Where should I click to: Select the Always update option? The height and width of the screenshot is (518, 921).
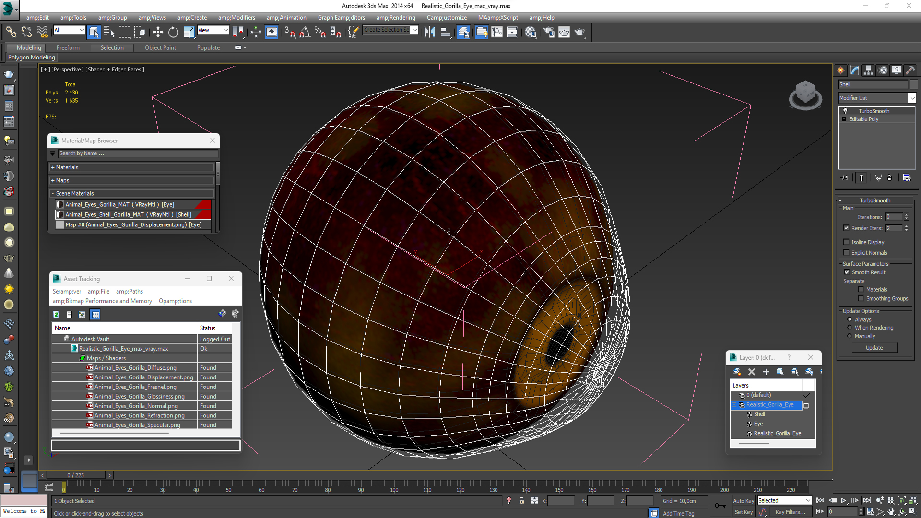click(x=850, y=319)
